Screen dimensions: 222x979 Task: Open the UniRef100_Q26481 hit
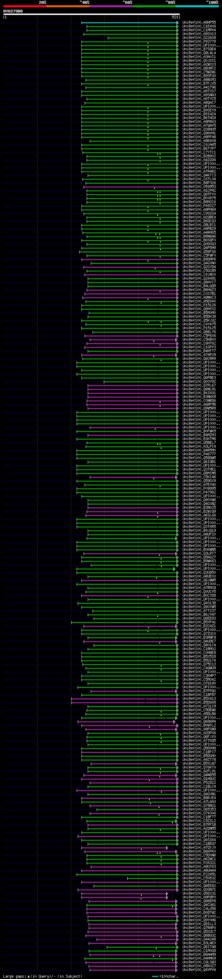tap(199, 278)
